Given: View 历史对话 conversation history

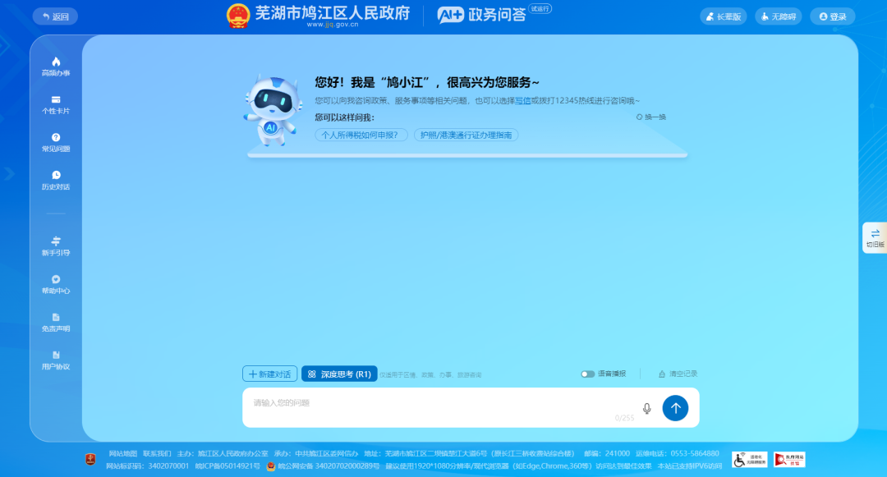Looking at the screenshot, I should pos(55,179).
